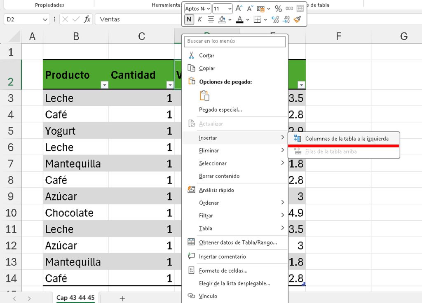
Task: Choose Columnas de la tabla a la izquierda
Action: tap(346, 139)
